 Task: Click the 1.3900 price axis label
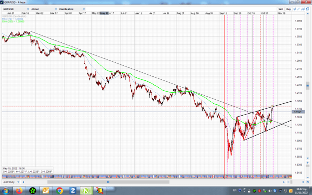pyautogui.click(x=299, y=21)
